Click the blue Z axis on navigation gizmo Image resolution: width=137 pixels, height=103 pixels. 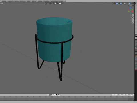pyautogui.click(x=130, y=8)
